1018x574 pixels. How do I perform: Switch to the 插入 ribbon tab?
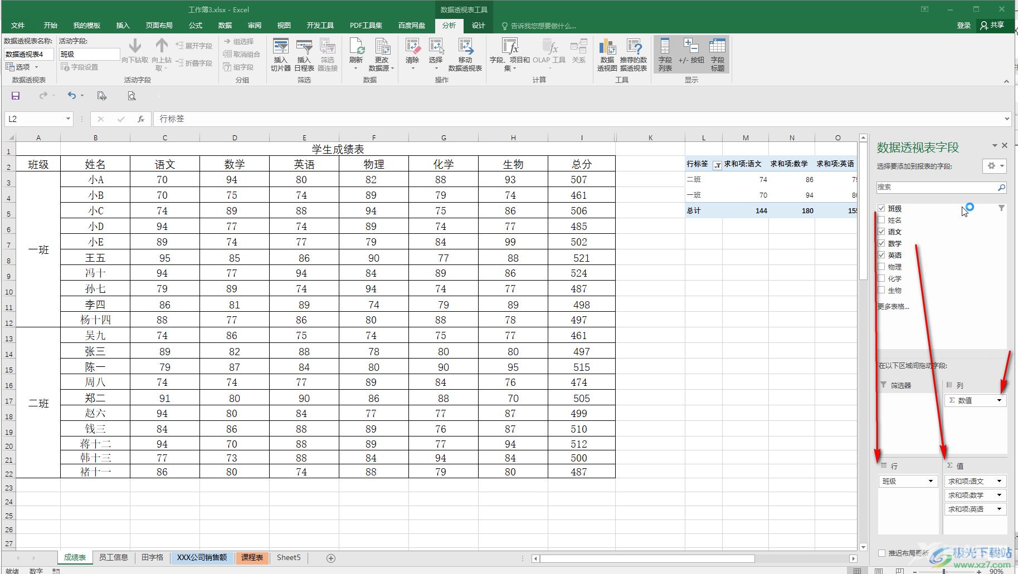[x=123, y=26]
